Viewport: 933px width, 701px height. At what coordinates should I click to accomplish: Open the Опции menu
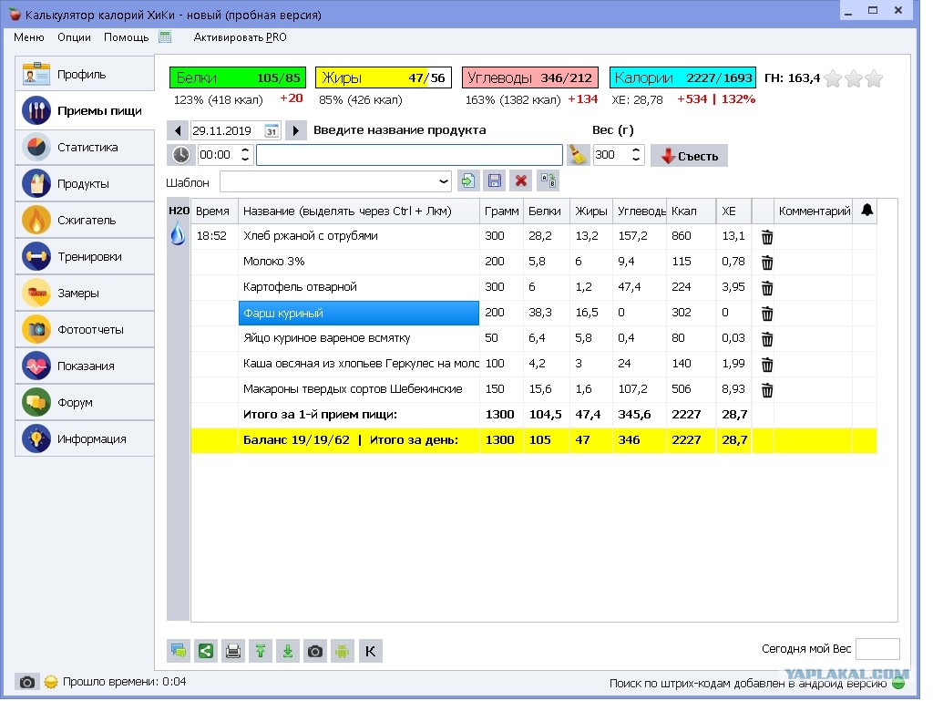coord(74,37)
